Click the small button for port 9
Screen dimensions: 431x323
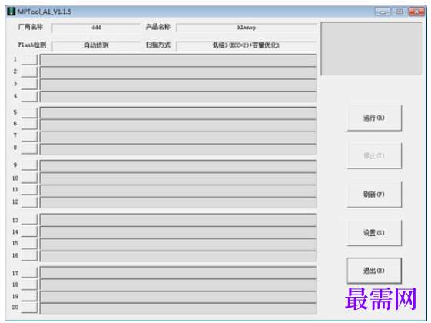tap(29, 165)
